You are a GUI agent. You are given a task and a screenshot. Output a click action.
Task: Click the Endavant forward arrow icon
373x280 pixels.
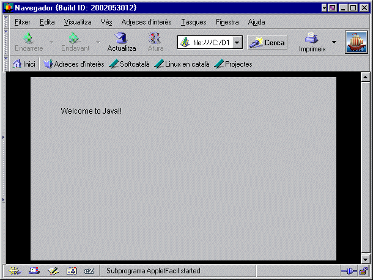point(74,38)
